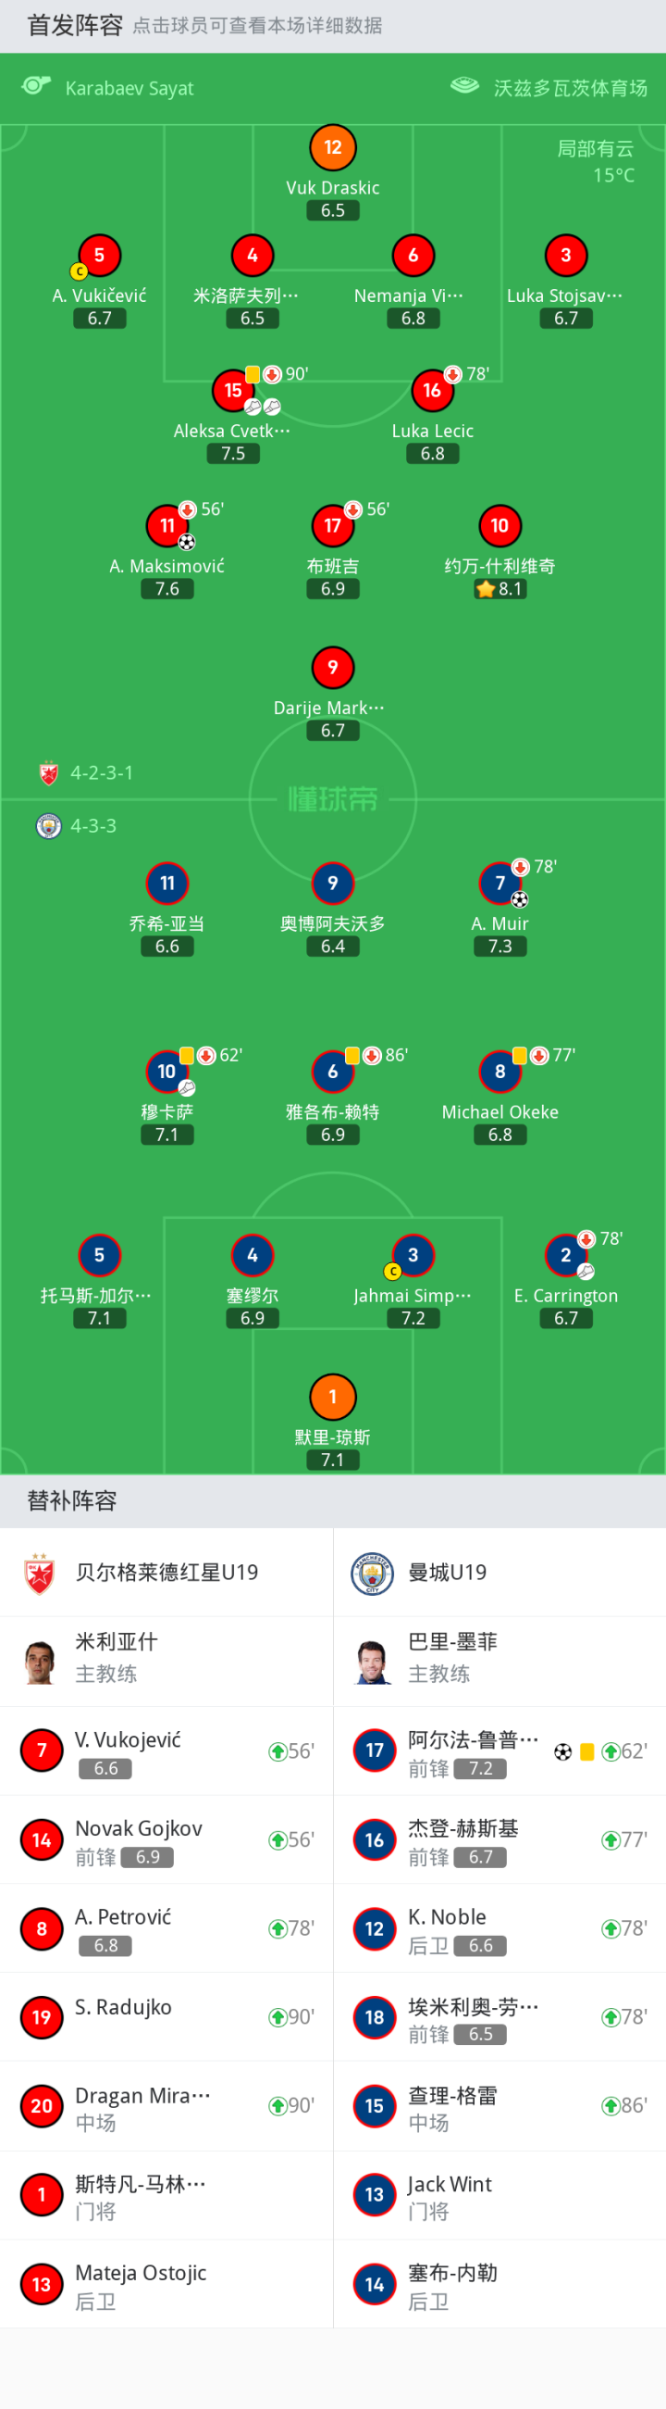Select substitute V. Vukojević row
Image resolution: width=666 pixels, height=2409 pixels.
coord(166,1750)
